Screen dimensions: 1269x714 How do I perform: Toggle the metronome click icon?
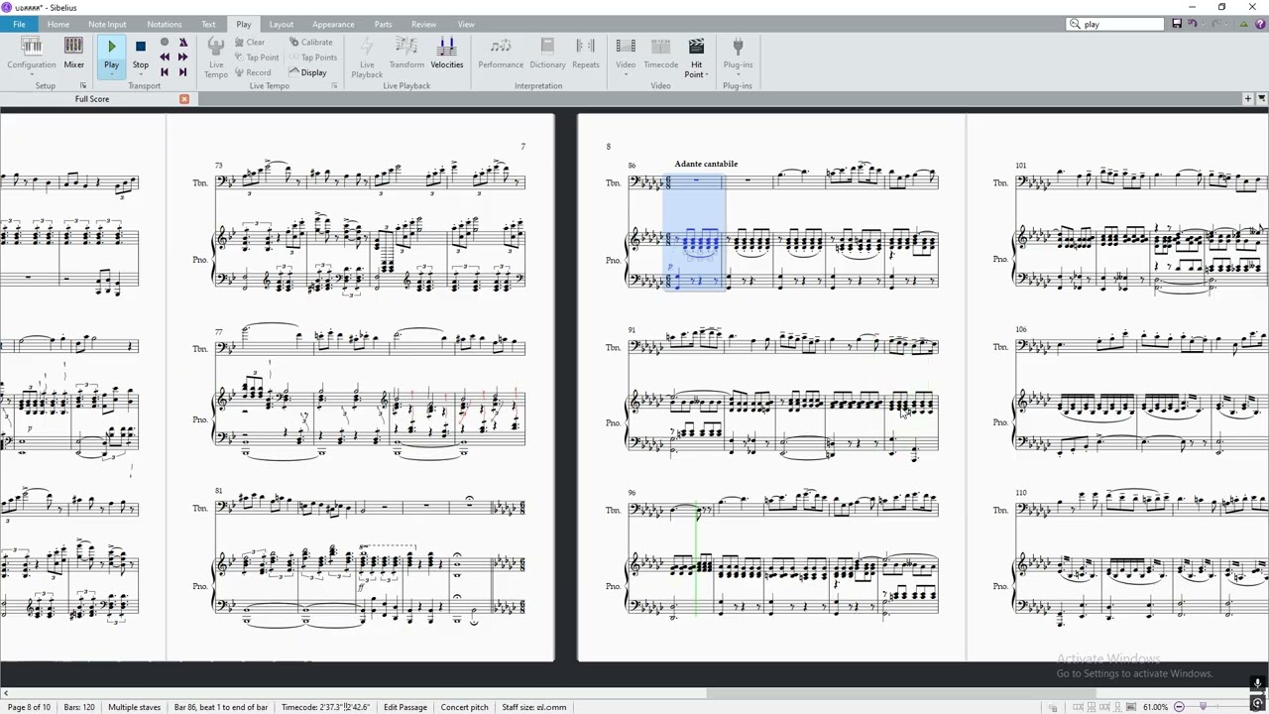point(182,43)
